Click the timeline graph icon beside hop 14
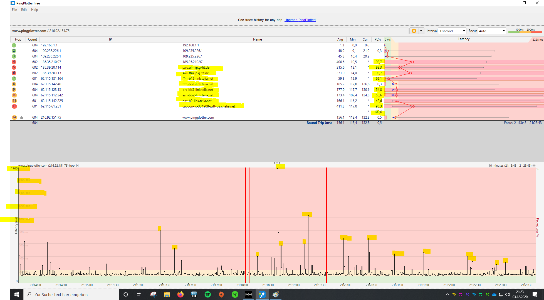 [21, 117]
